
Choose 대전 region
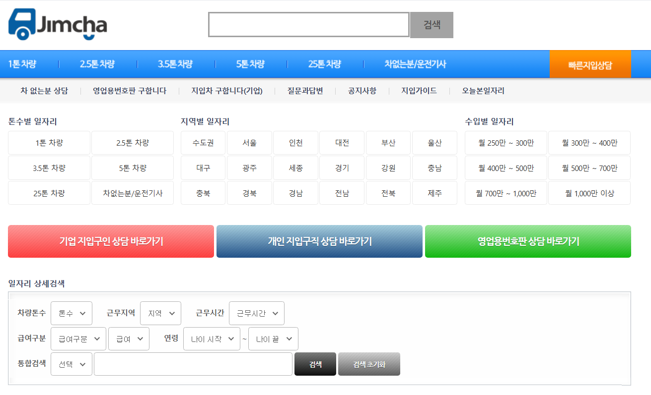(x=342, y=143)
